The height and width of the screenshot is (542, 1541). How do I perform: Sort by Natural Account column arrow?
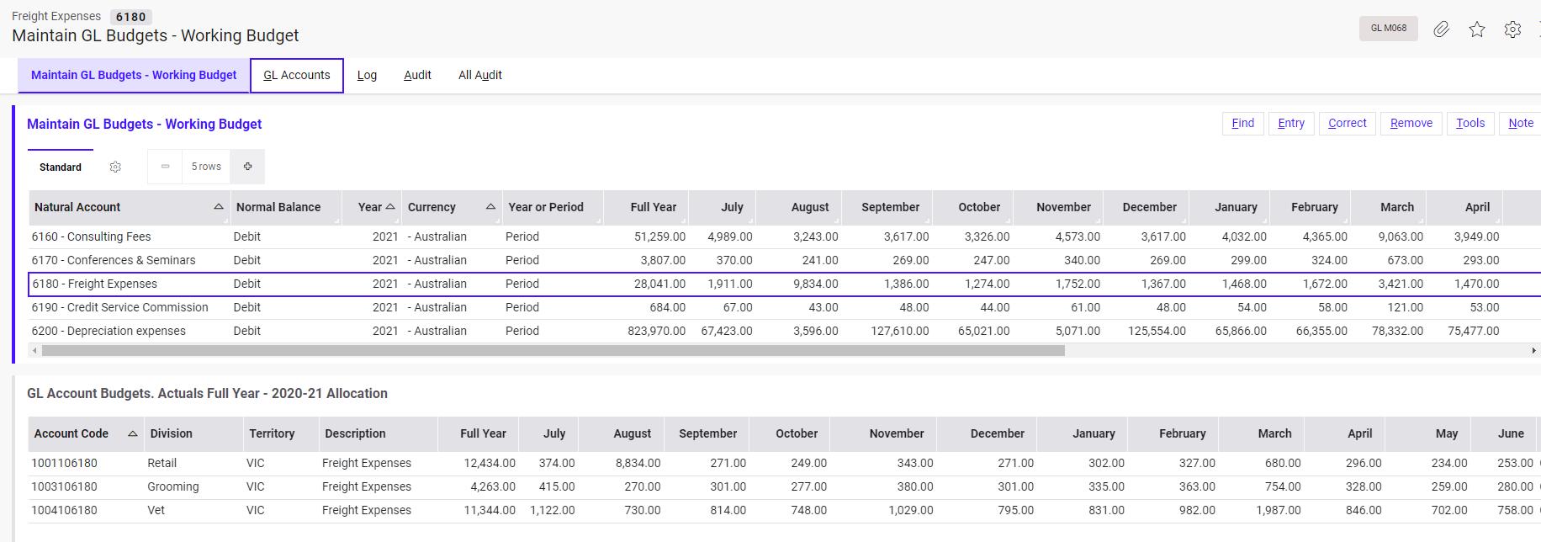219,207
